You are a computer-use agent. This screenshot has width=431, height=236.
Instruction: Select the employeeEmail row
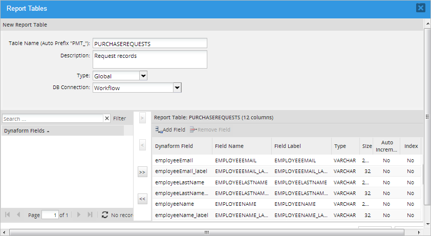pyautogui.click(x=174, y=160)
